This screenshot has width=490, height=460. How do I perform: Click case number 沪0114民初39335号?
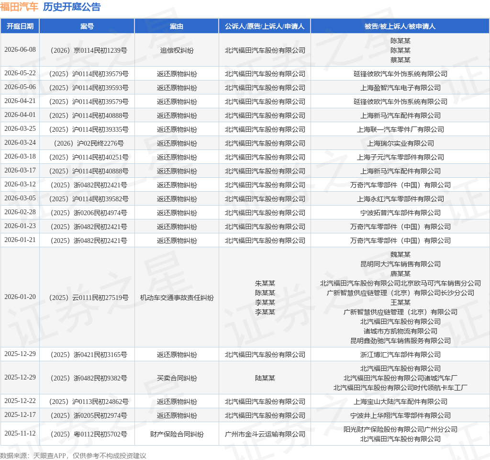click(x=89, y=129)
